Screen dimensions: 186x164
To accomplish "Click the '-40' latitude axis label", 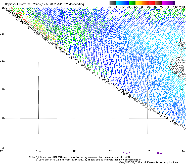I will tap(2, 8).
